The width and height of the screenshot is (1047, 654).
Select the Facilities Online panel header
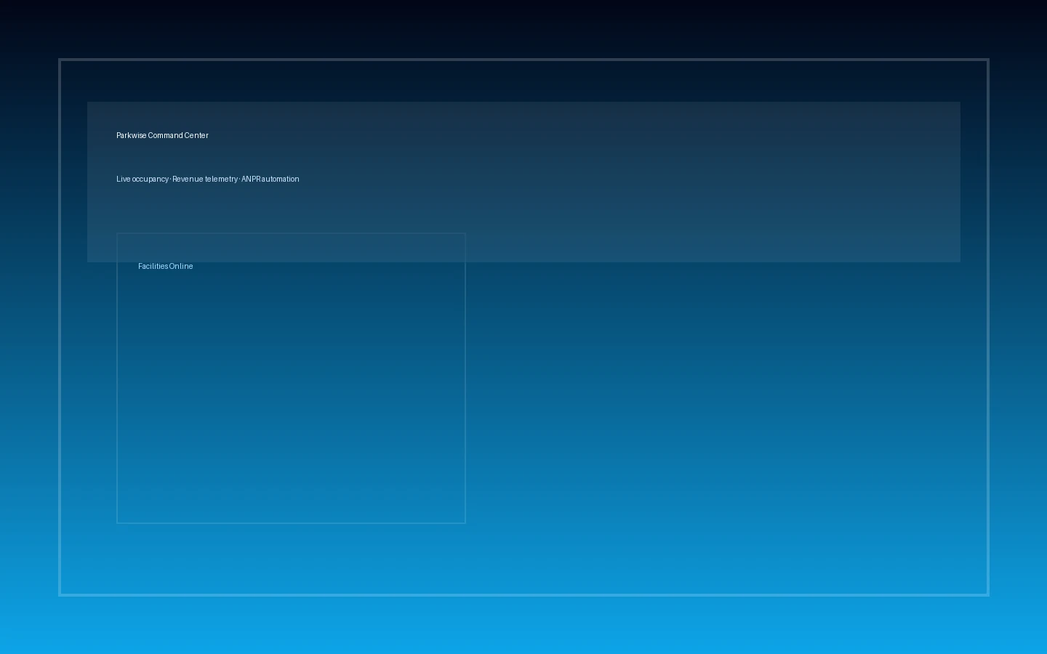(165, 266)
